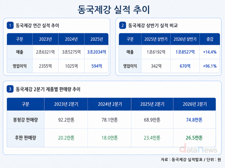
Task: Click the blue value '74.8만톤'
Action: pyautogui.click(x=194, y=120)
